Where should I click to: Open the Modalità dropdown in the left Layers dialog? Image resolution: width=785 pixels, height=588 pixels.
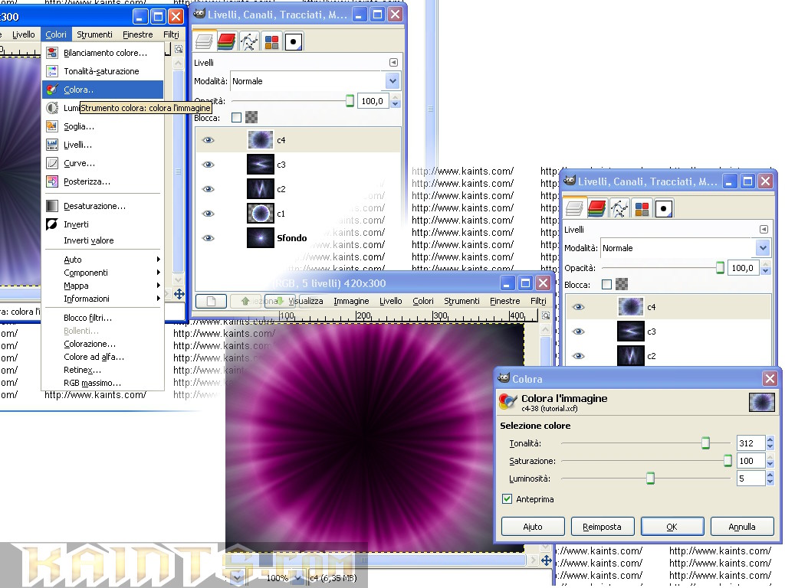click(315, 81)
